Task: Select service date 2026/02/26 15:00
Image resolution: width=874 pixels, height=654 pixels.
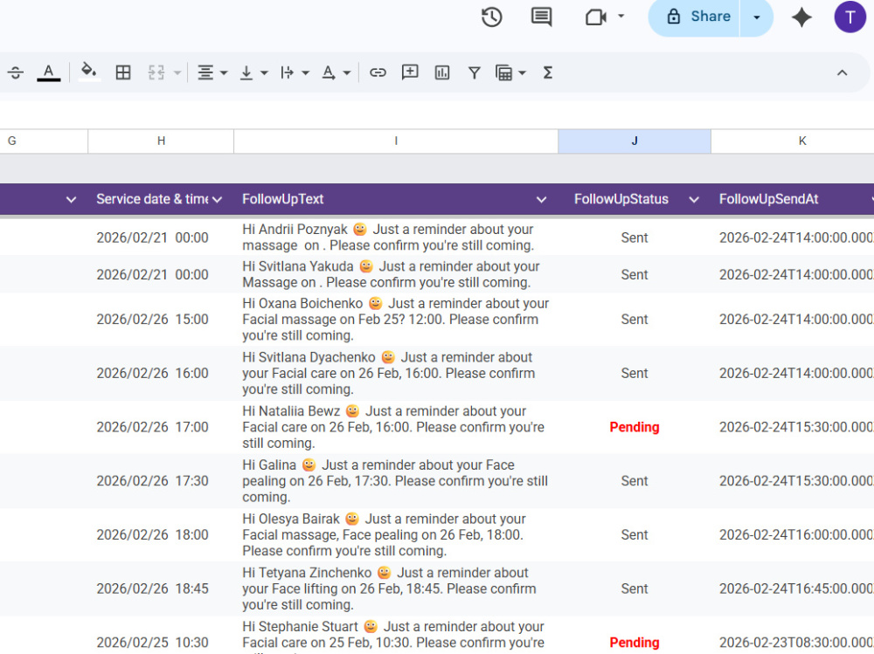Action: [161, 320]
